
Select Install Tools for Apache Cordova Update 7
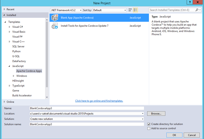pyautogui.click(x=99, y=26)
